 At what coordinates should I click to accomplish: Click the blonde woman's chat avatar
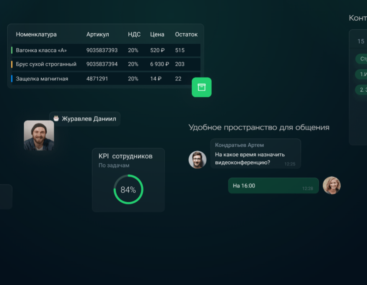331,185
